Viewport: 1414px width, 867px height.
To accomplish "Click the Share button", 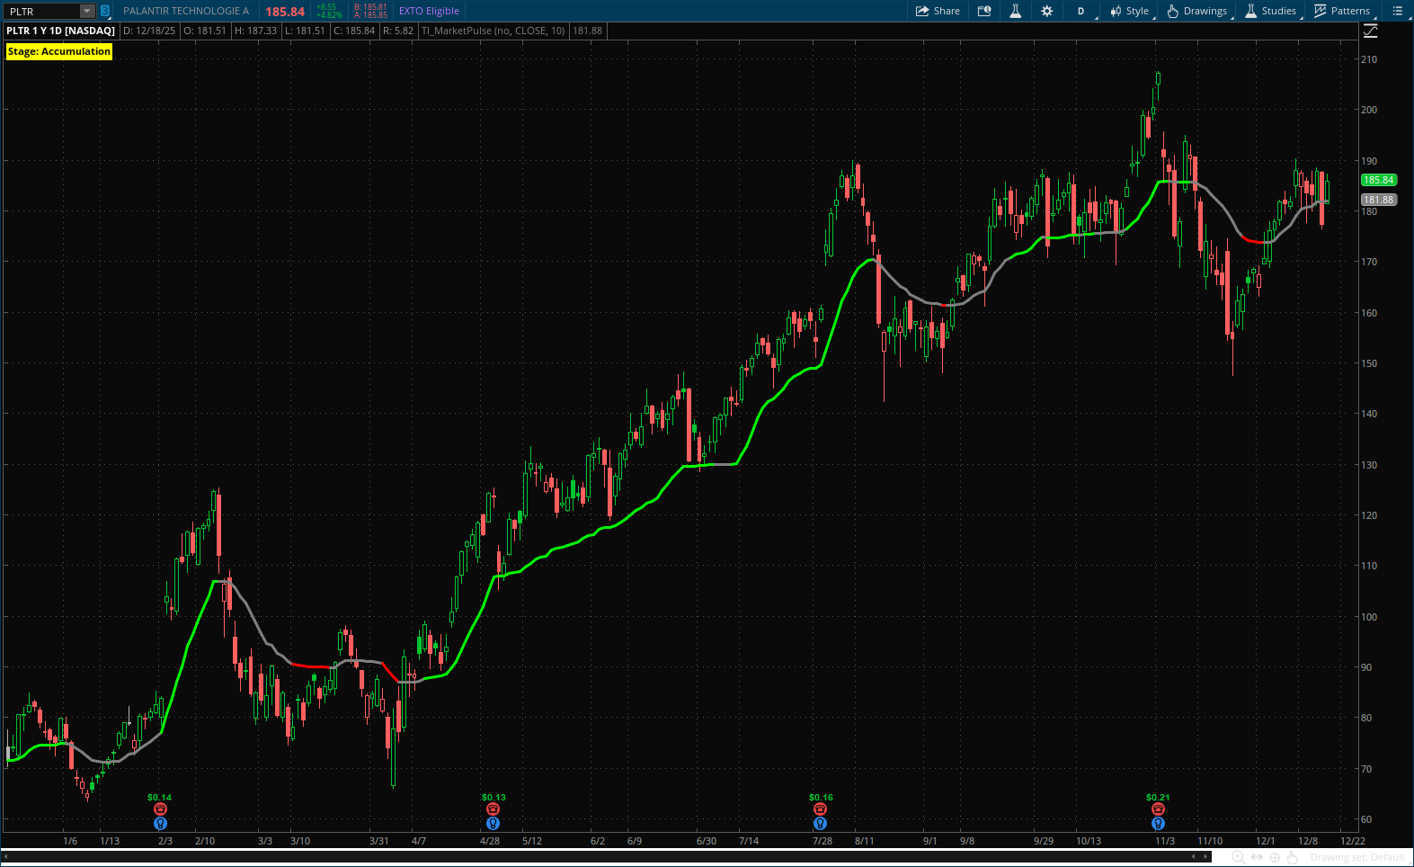I will click(x=938, y=11).
